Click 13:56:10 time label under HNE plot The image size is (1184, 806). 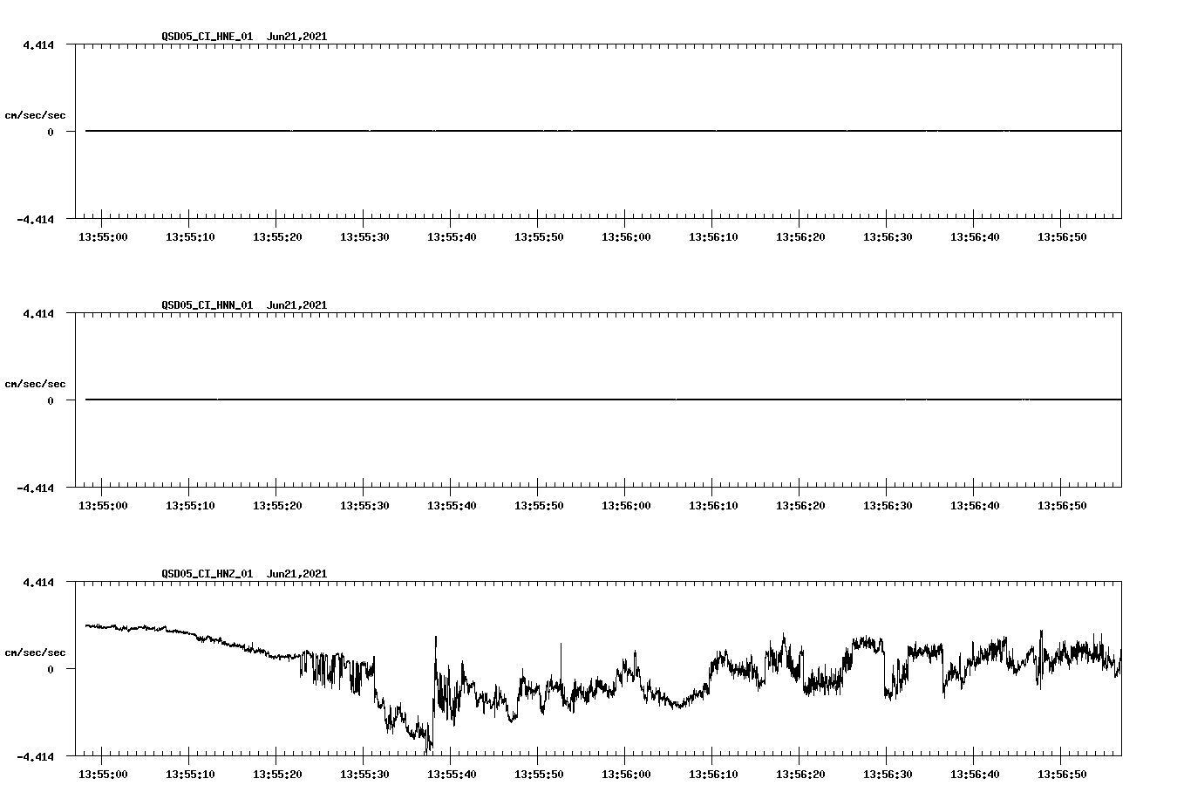point(713,237)
